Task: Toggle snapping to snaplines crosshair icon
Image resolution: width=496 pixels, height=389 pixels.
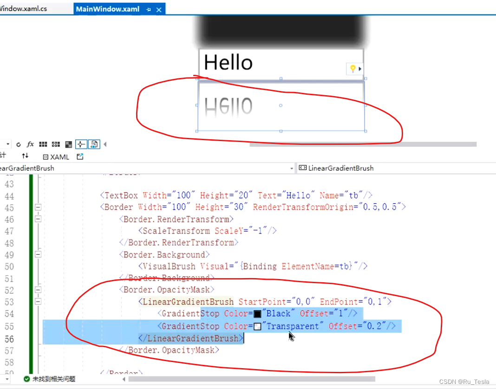Action: (x=81, y=144)
